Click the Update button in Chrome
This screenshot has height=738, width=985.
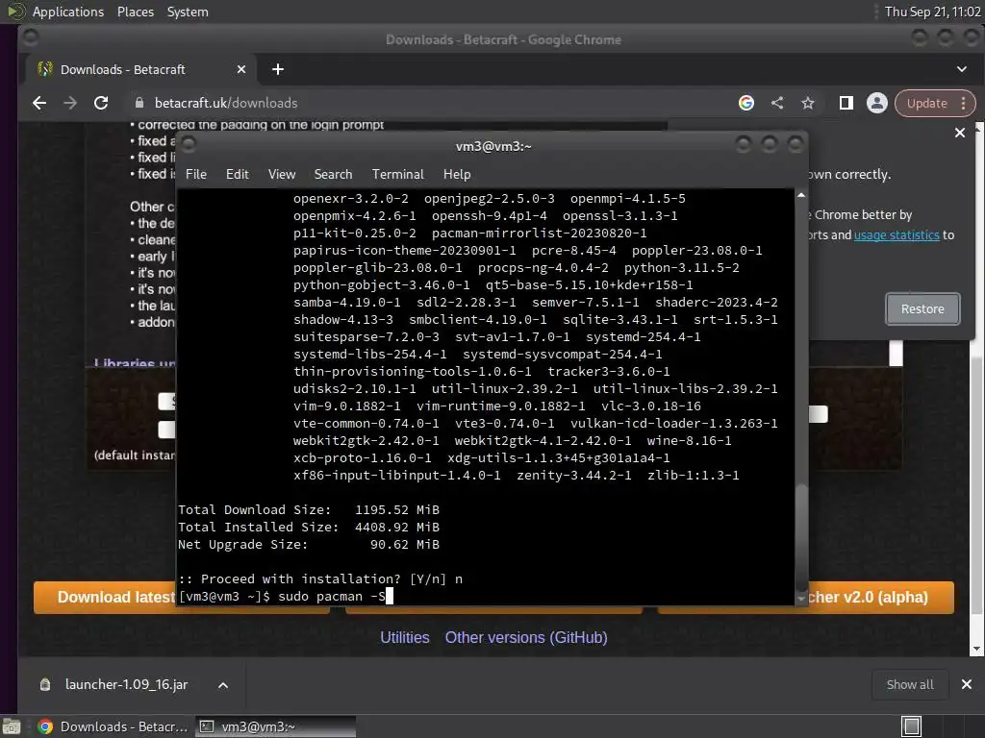(926, 103)
